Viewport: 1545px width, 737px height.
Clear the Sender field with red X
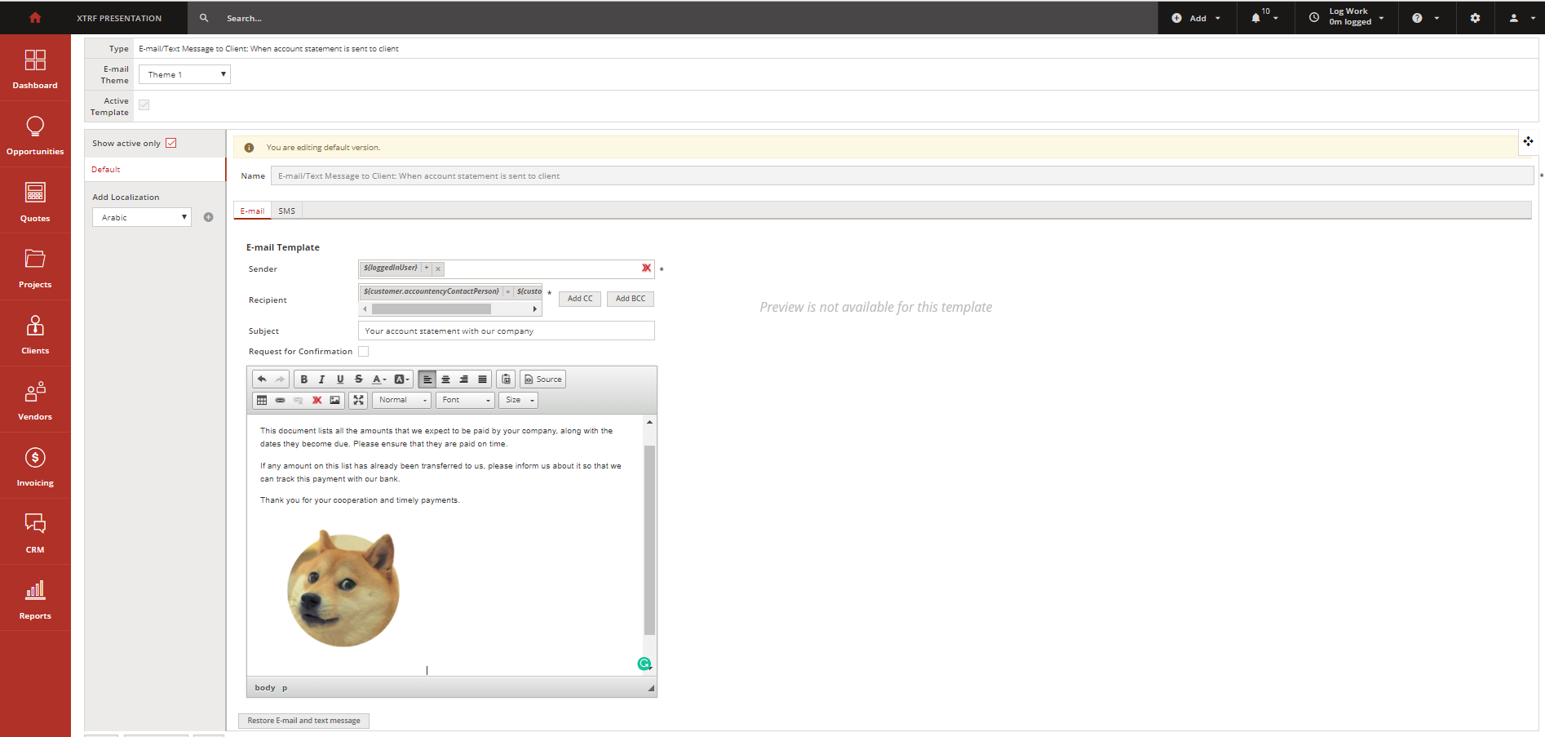[x=646, y=268]
